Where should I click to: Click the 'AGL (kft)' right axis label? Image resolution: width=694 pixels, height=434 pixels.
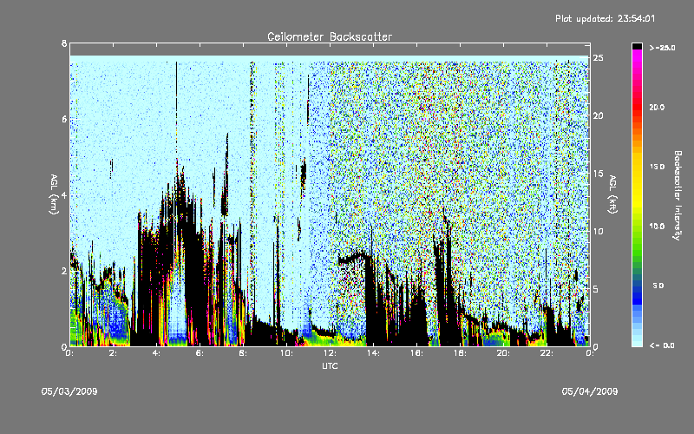tap(613, 194)
